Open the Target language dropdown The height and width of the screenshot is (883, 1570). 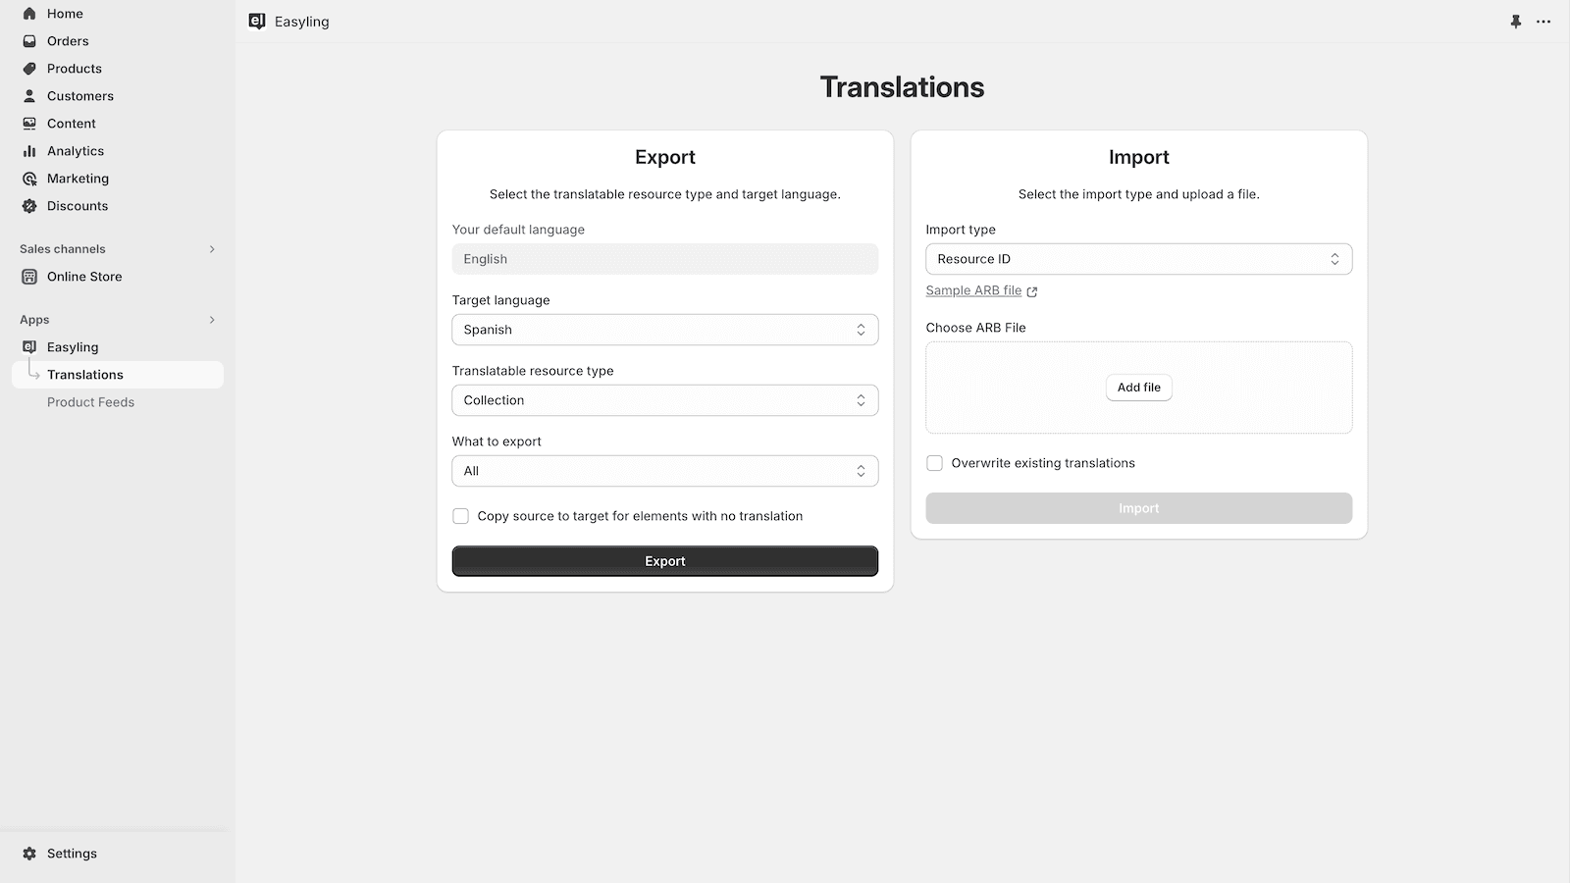tap(664, 330)
